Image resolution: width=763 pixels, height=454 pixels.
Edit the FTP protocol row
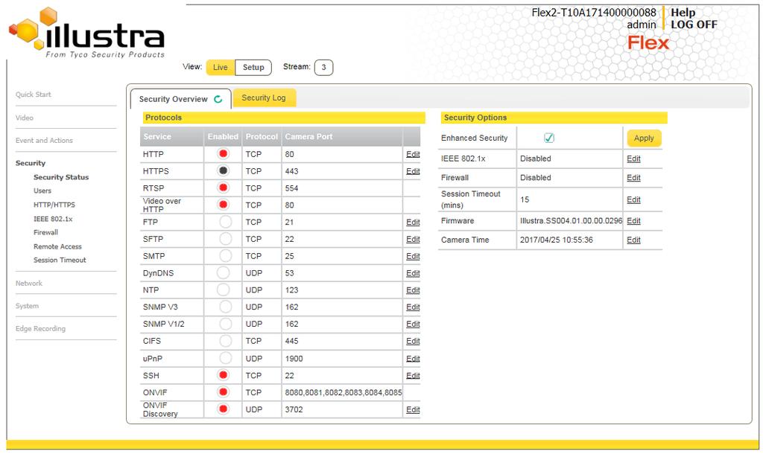tap(413, 222)
